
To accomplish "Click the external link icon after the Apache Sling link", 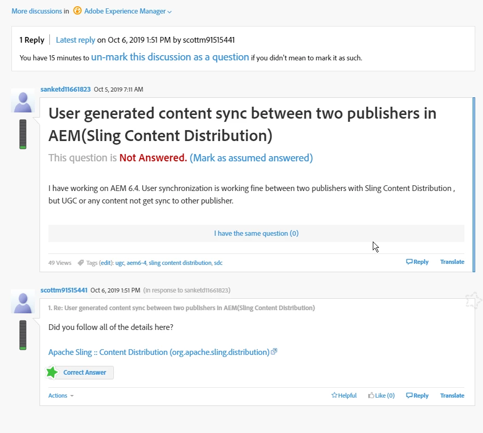I will click(x=274, y=351).
